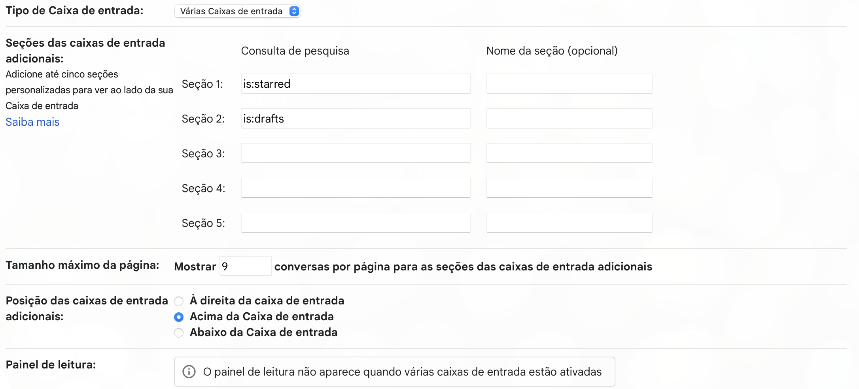Click the info icon in Painel de leitura notice

189,372
